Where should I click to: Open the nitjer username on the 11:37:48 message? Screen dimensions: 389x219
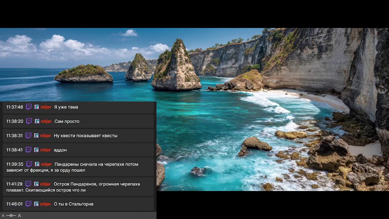pos(46,107)
